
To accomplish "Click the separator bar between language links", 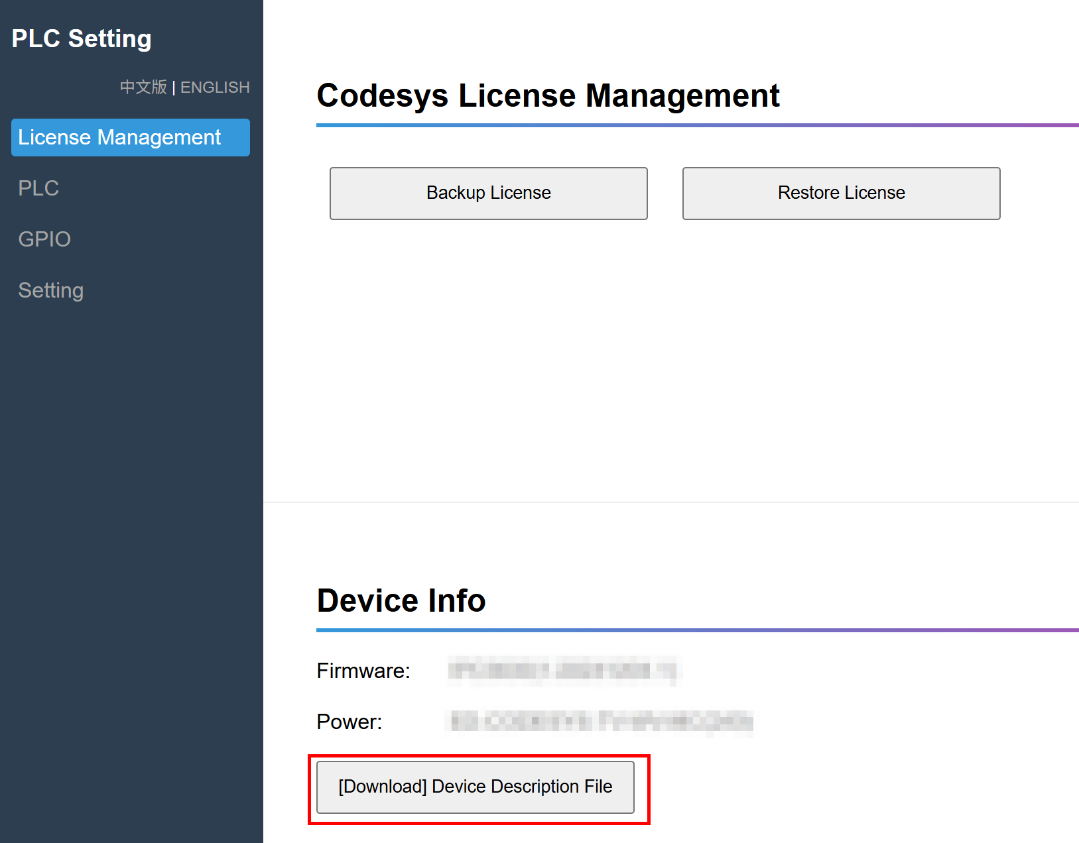I will (x=174, y=87).
